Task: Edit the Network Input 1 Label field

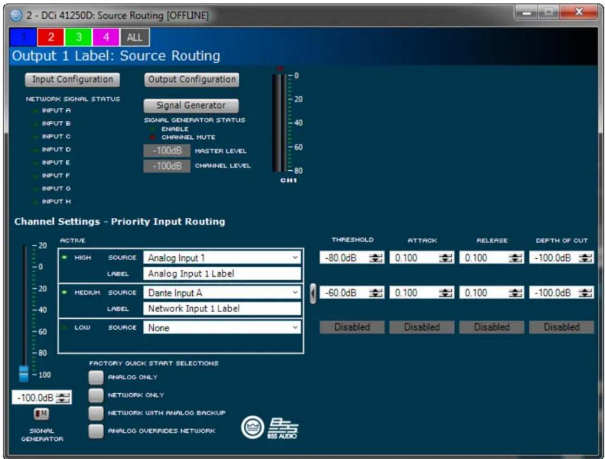Action: point(222,309)
